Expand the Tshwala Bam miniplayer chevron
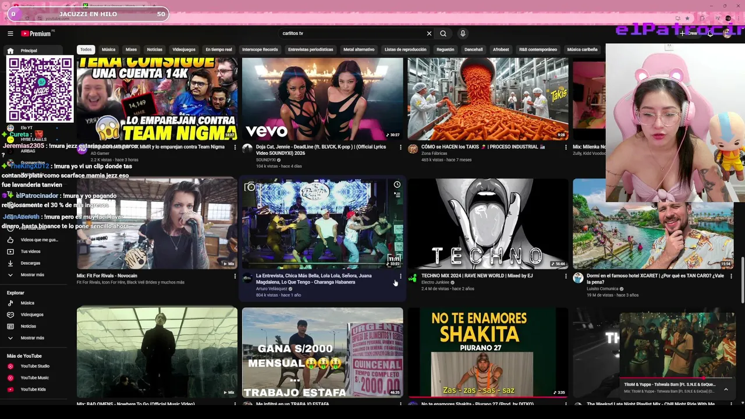Image resolution: width=745 pixels, height=419 pixels. click(726, 389)
